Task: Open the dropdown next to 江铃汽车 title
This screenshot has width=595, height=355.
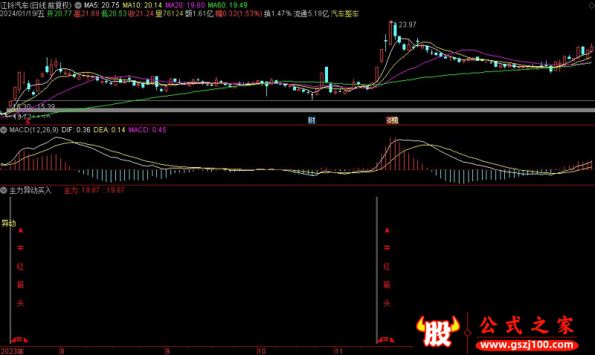Action: point(78,5)
